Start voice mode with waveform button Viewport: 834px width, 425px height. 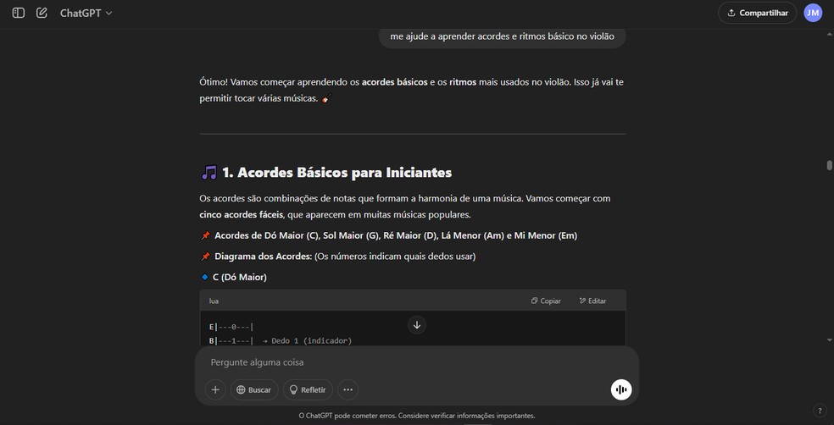pos(621,389)
